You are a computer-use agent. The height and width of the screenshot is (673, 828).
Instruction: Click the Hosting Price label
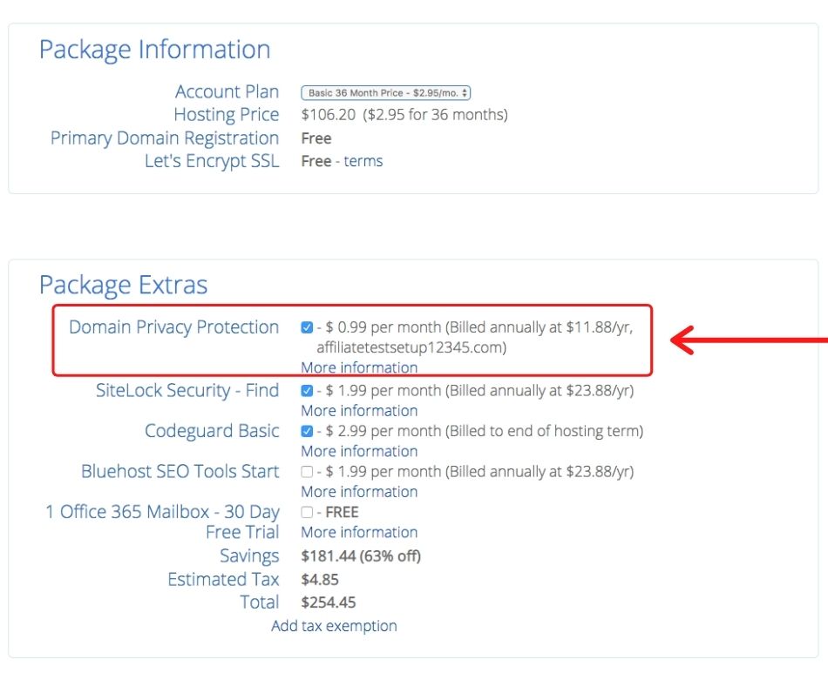tap(227, 114)
